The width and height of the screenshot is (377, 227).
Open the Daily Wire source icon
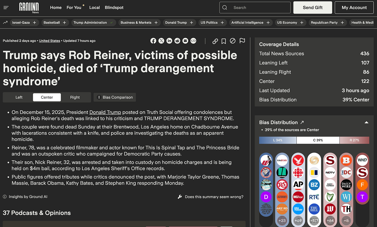pos(346,185)
